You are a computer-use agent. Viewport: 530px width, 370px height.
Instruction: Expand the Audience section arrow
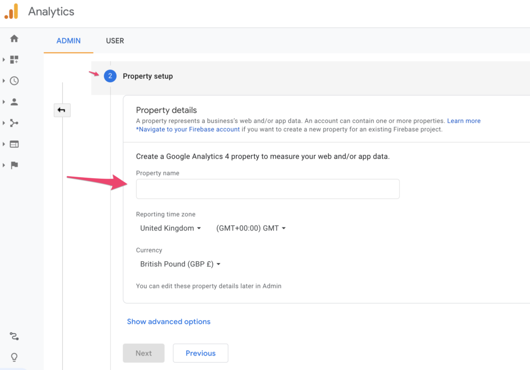coord(4,102)
